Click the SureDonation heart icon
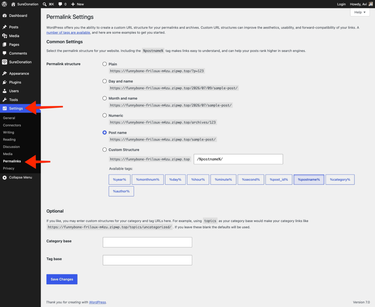Screen dimensions: 375x307 tap(4, 62)
